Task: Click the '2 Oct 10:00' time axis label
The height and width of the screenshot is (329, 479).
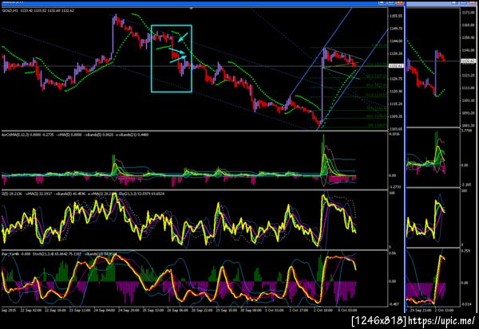Action: click(x=323, y=310)
